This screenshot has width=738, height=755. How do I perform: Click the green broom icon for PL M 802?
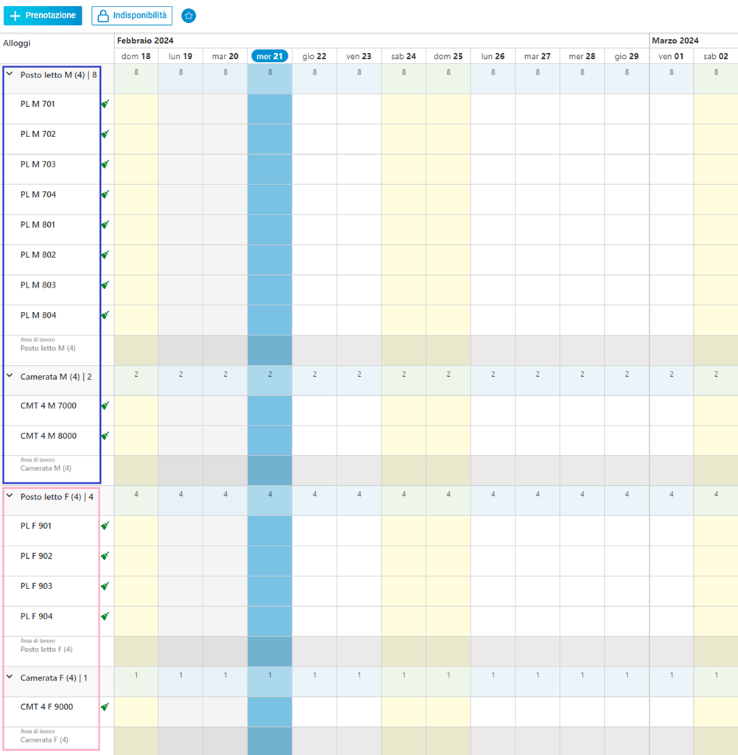pyautogui.click(x=105, y=254)
